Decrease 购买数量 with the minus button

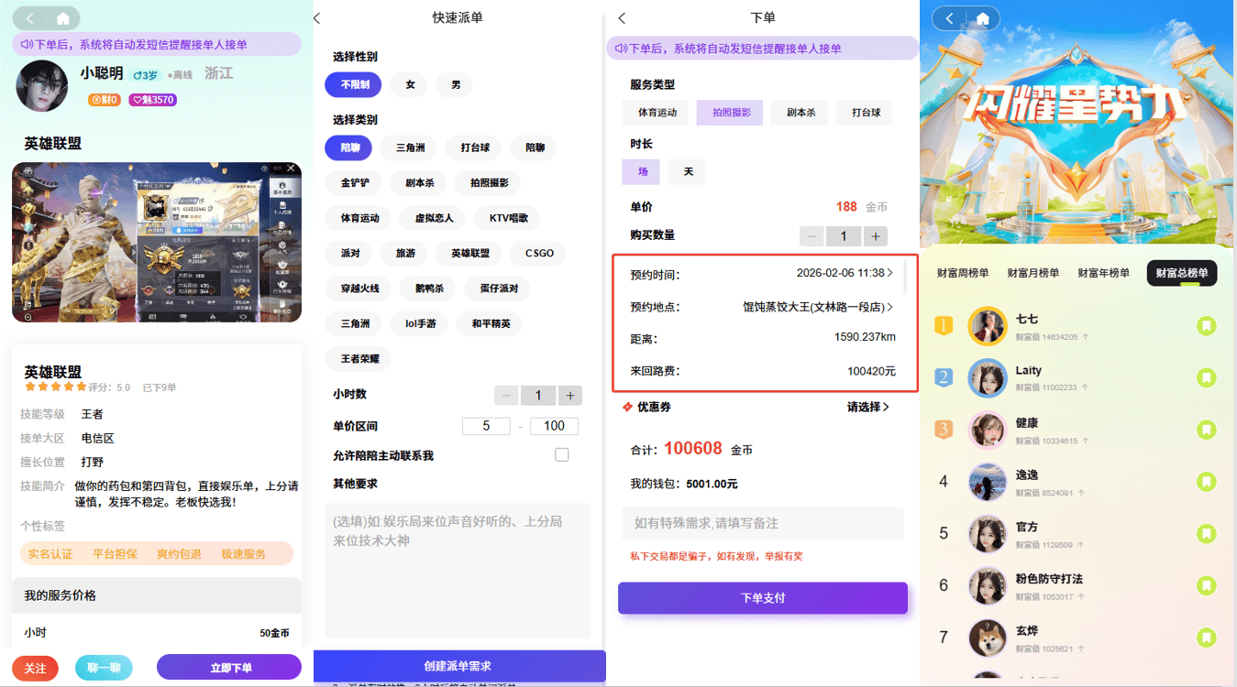(812, 236)
